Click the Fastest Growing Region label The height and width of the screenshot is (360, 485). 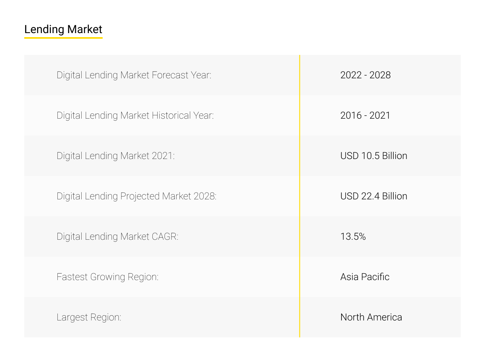click(x=108, y=277)
